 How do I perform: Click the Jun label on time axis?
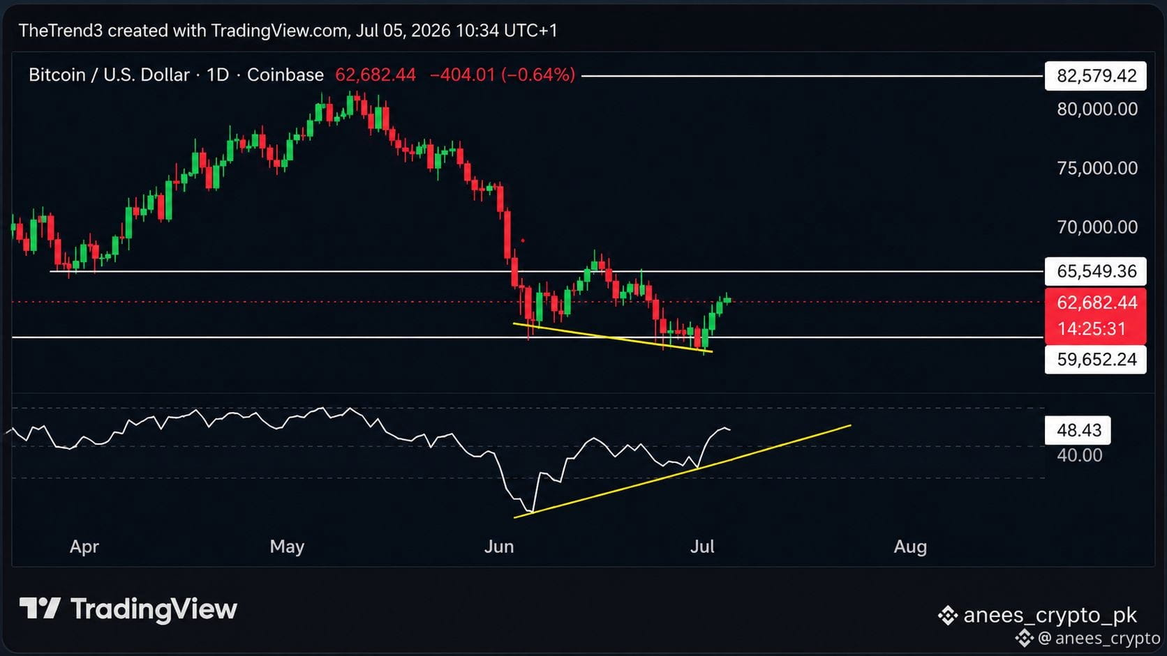(x=499, y=547)
